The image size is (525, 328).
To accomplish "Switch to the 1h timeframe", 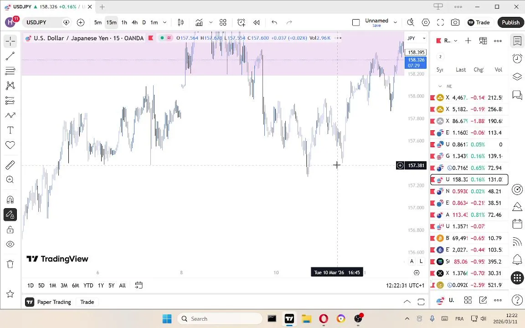I will (124, 22).
